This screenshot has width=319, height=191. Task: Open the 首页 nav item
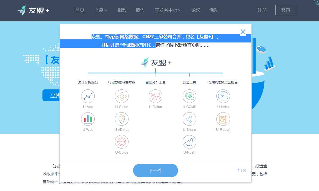click(80, 10)
